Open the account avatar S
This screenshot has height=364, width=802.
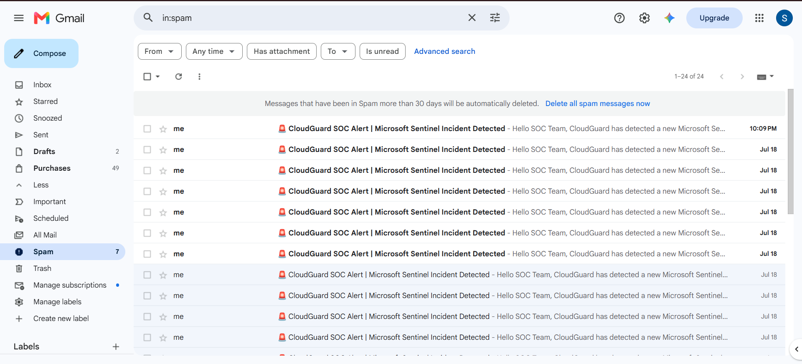784,18
